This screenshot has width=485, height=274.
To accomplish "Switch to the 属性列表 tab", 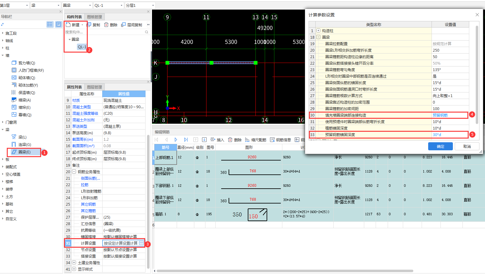I will [74, 87].
